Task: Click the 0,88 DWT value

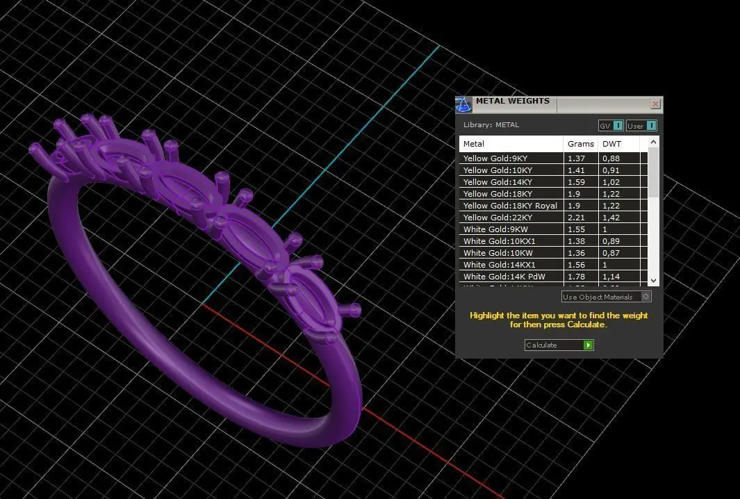Action: pos(611,158)
